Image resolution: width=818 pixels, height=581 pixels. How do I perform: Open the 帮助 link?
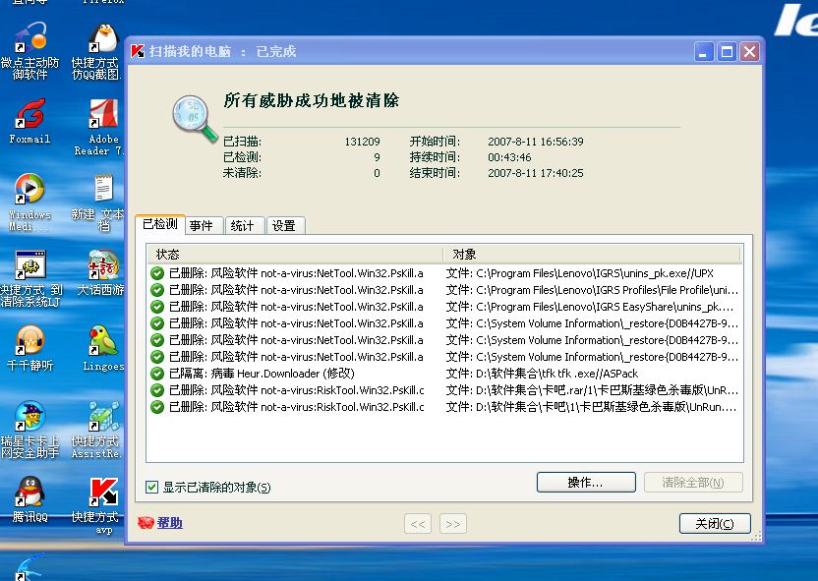169,523
